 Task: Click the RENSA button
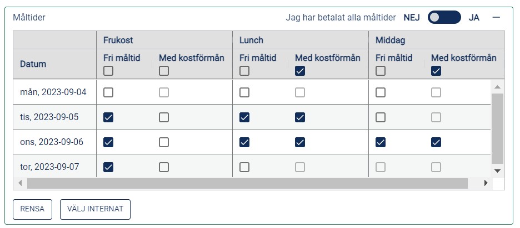point(32,209)
